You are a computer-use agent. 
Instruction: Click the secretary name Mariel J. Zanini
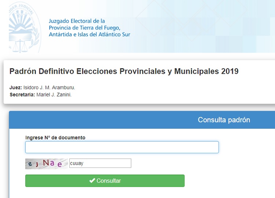[x=54, y=95]
